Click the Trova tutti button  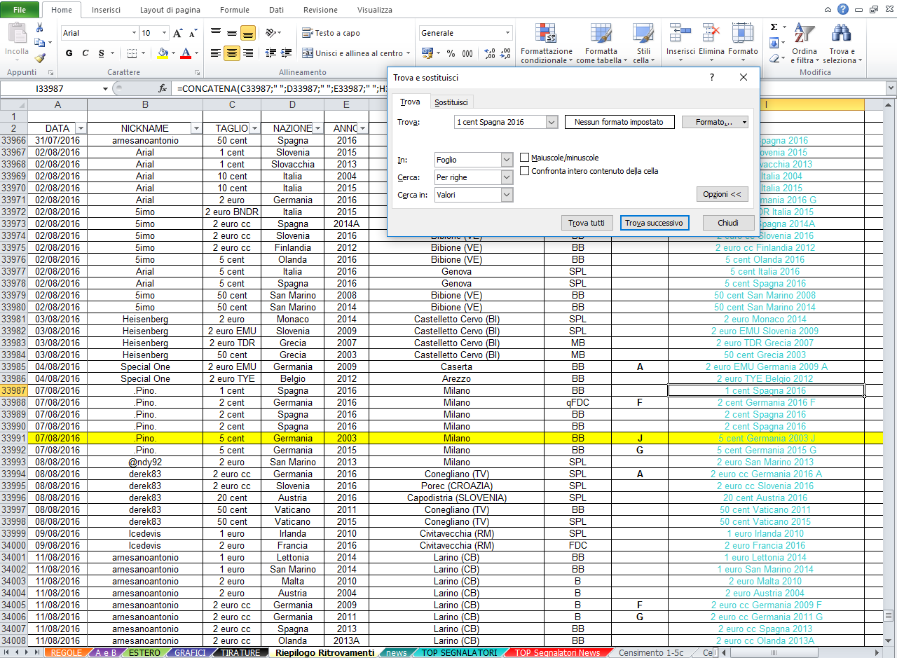click(587, 223)
